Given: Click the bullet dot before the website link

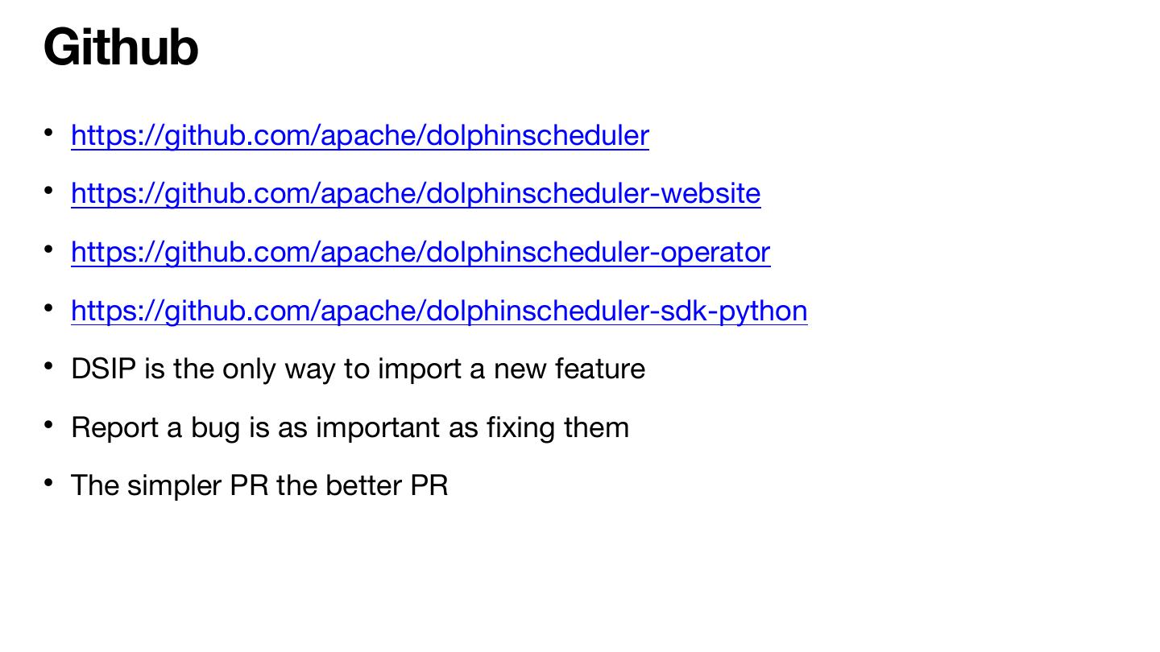Looking at the screenshot, I should [x=49, y=190].
